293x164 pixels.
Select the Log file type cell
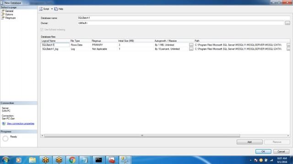click(x=80, y=49)
